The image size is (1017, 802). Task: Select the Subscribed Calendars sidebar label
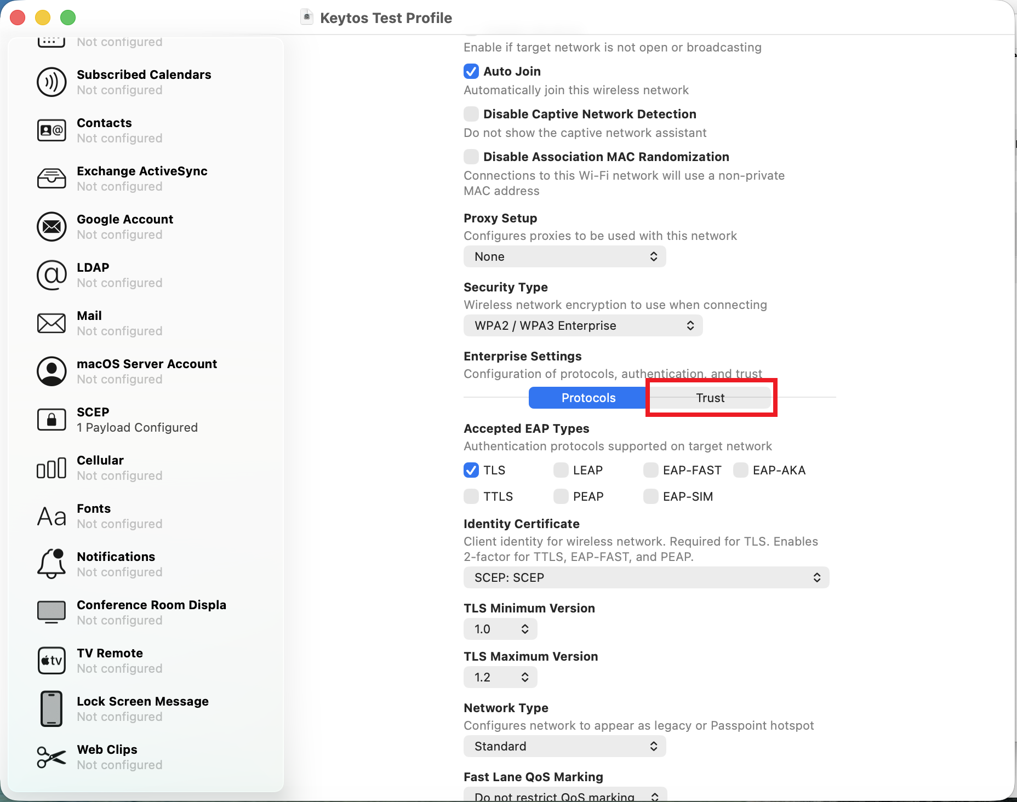pos(144,75)
